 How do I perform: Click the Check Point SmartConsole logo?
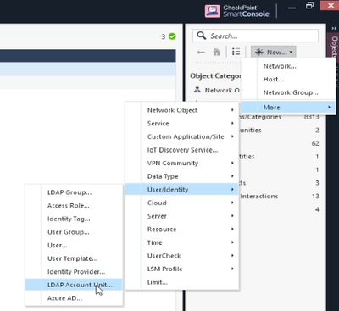[237, 11]
